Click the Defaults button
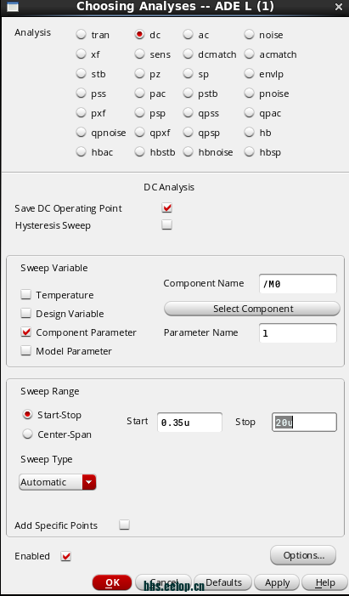The image size is (349, 596). [223, 582]
